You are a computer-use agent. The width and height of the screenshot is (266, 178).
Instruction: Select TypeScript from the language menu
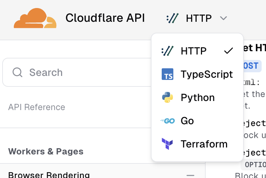[206, 74]
